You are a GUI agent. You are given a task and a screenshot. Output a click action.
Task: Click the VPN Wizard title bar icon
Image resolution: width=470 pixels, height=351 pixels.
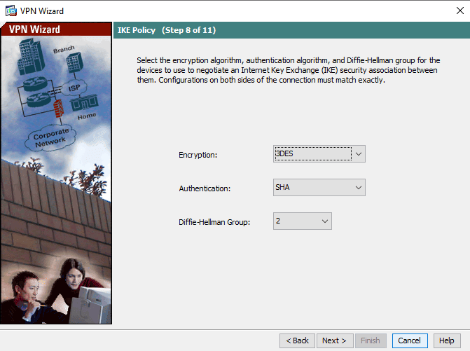pos(11,11)
